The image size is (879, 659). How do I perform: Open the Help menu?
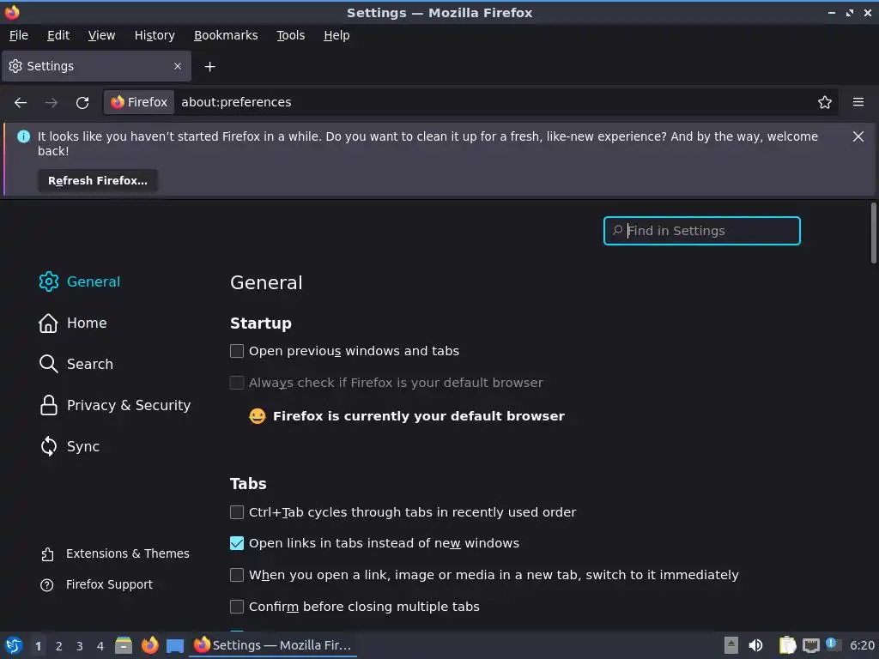pos(336,35)
